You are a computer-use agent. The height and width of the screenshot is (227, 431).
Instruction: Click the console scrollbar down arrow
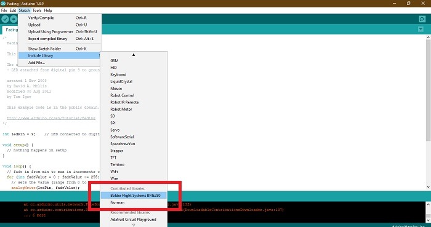[428, 220]
